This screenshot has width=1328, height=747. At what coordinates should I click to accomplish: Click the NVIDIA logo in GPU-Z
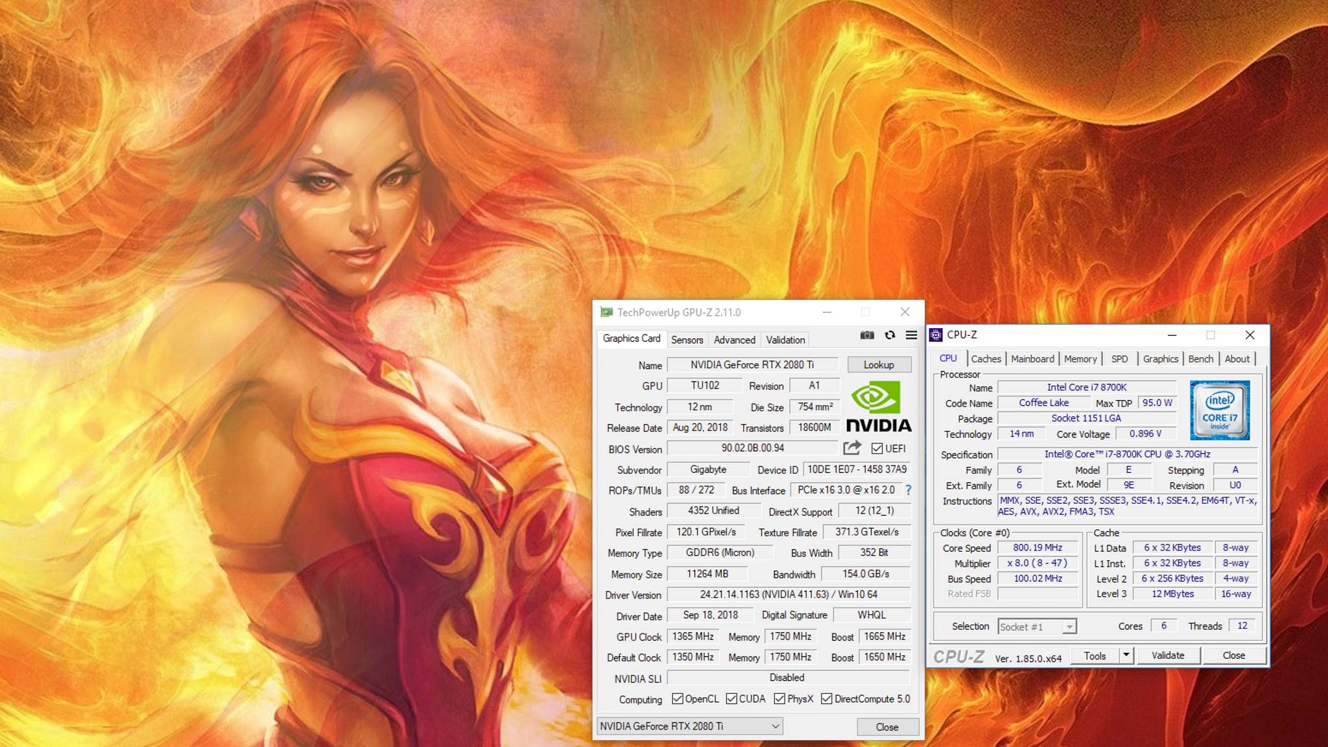click(879, 407)
